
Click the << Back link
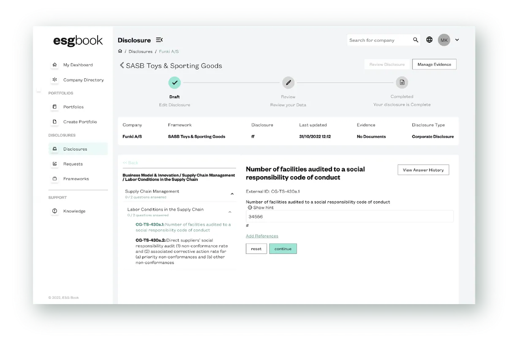pos(131,163)
